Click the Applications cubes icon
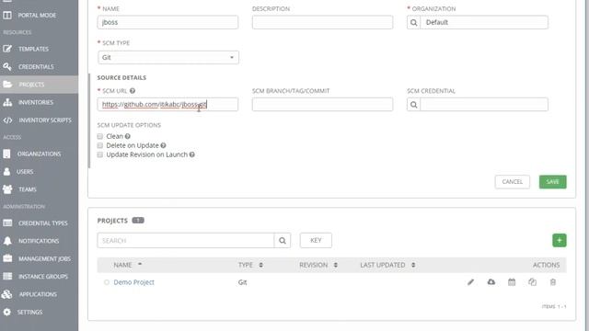The width and height of the screenshot is (589, 331). click(6, 294)
